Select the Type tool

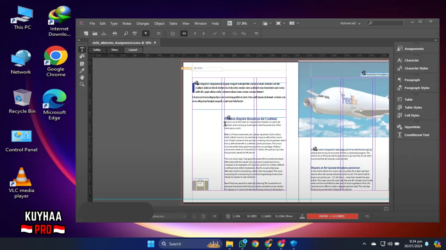[x=82, y=49]
